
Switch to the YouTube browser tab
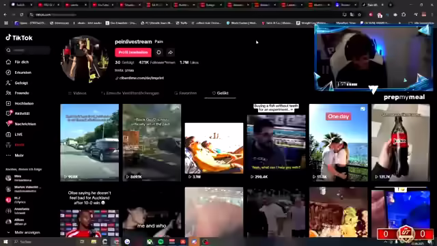(x=102, y=5)
